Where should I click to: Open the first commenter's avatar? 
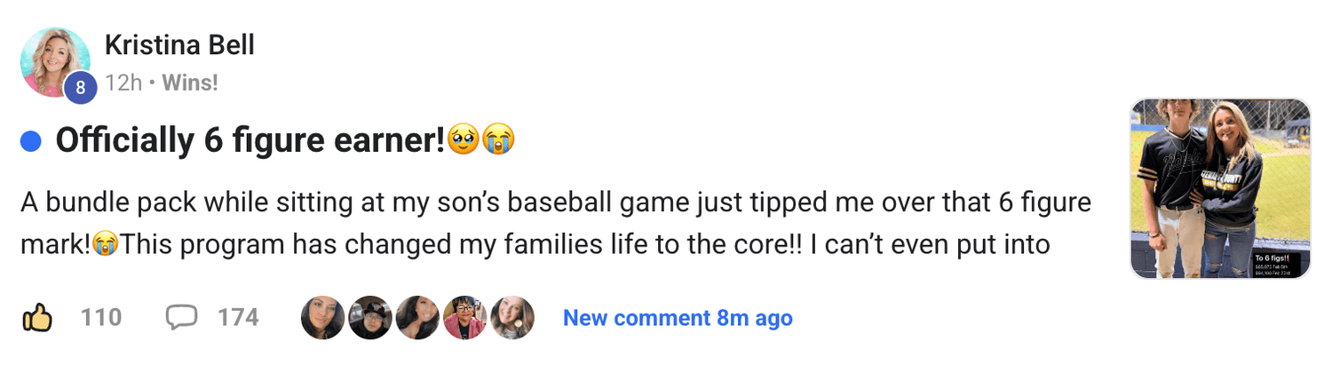tap(322, 318)
